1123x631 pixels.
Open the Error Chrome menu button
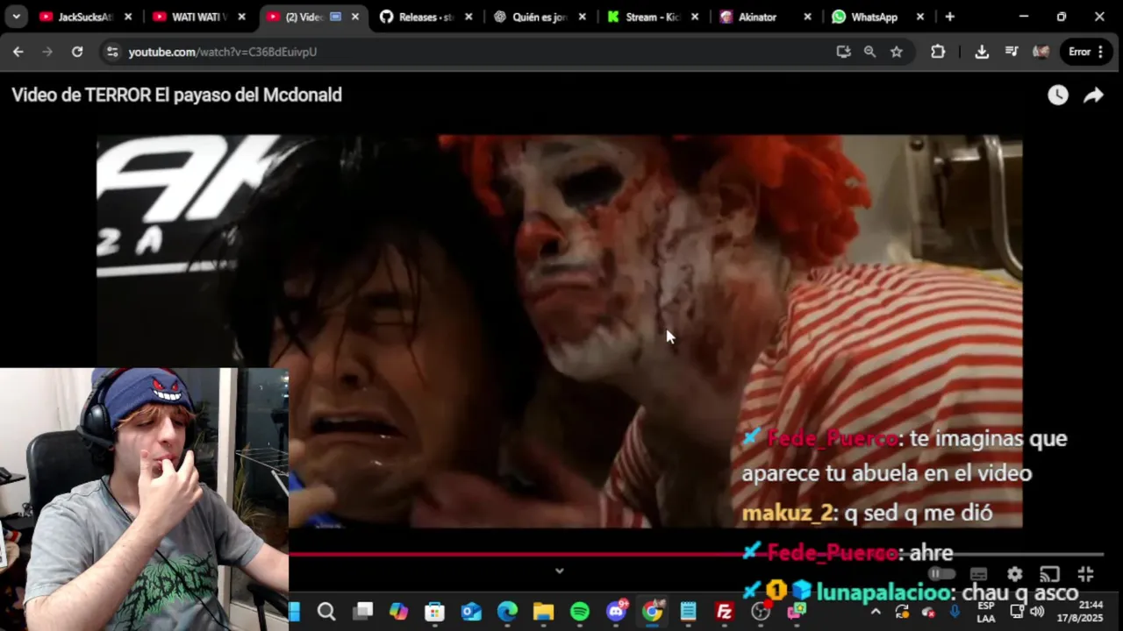point(1086,52)
